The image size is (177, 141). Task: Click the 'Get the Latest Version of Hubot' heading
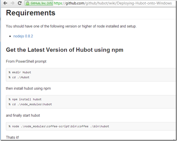pyautogui.click(x=65, y=50)
